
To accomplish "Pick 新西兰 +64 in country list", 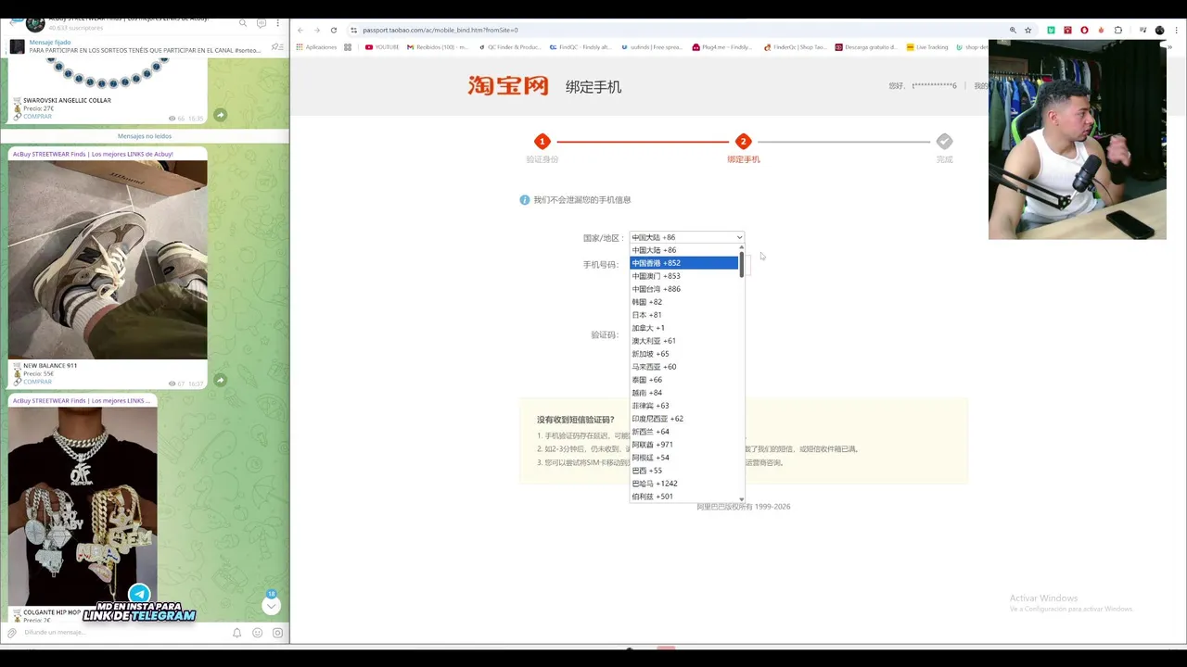I will click(x=684, y=432).
